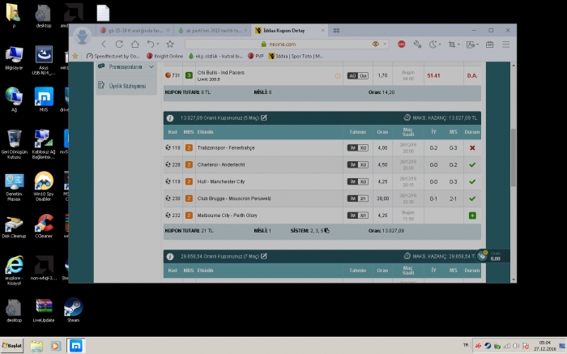Click the taskbar clock showing 05:04
Screen dimensions: 567x354
(x=544, y=346)
